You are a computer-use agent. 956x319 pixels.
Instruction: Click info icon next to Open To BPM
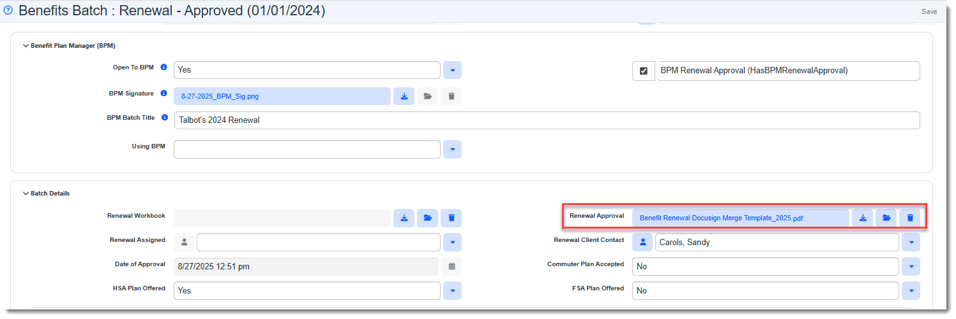(163, 67)
